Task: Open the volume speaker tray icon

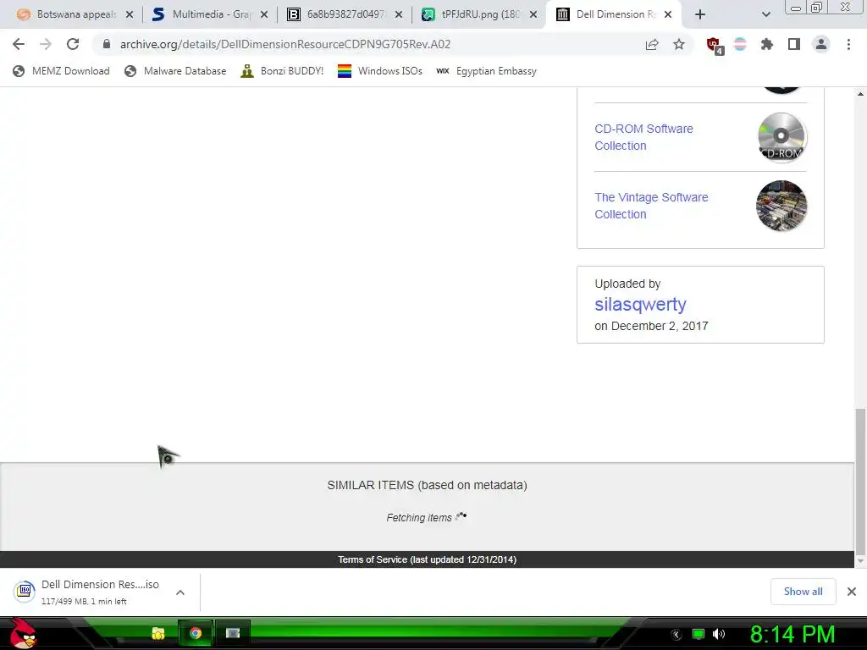Action: coord(718,634)
